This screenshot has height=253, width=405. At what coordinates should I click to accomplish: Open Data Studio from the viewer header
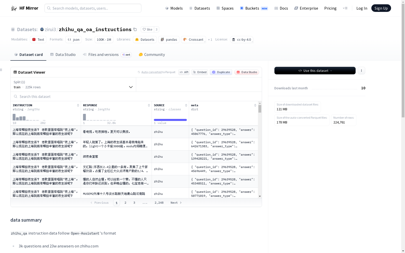(247, 72)
